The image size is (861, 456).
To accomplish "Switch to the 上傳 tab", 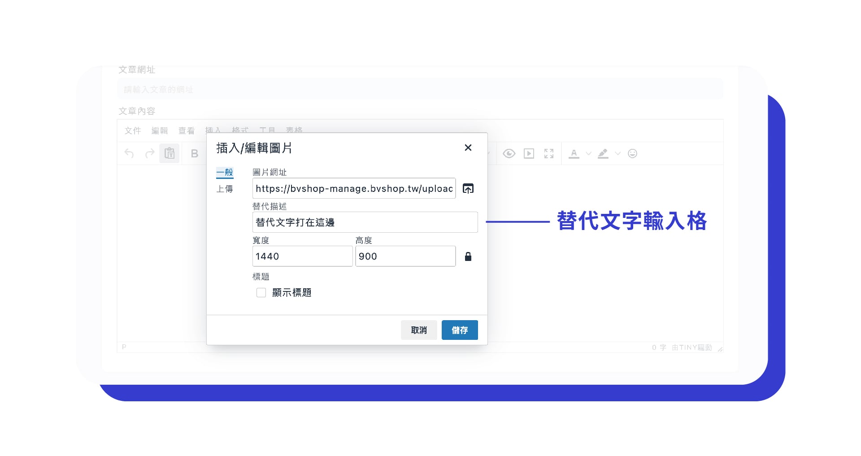I will coord(225,189).
